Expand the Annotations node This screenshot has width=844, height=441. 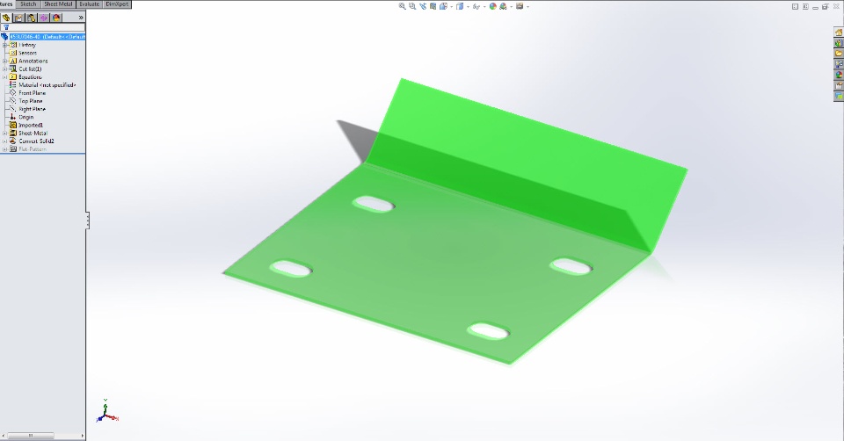(5, 61)
